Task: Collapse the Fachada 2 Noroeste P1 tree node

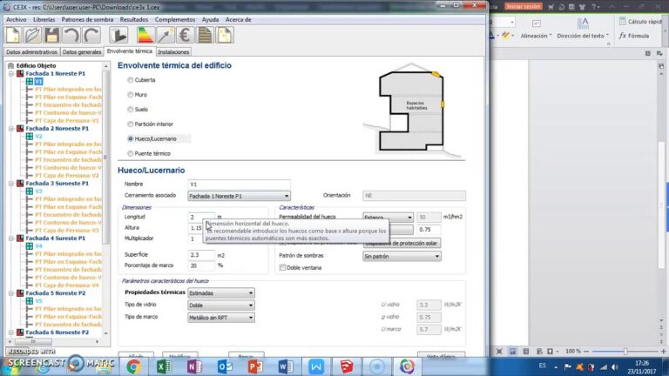Action: [x=10, y=128]
